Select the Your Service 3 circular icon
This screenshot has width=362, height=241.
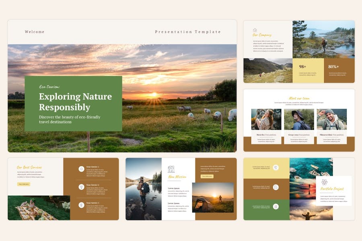(x=81, y=205)
